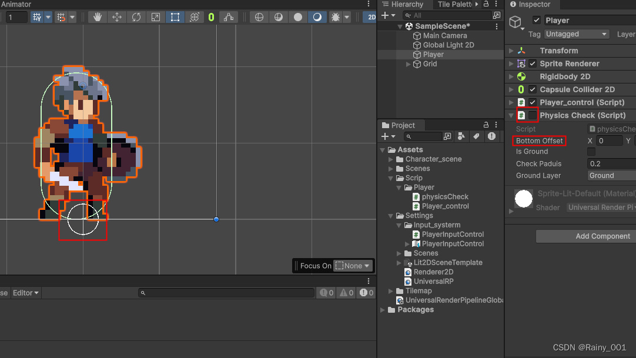This screenshot has height=358, width=636.
Task: Open the Tag Untagged dropdown
Action: [577, 34]
